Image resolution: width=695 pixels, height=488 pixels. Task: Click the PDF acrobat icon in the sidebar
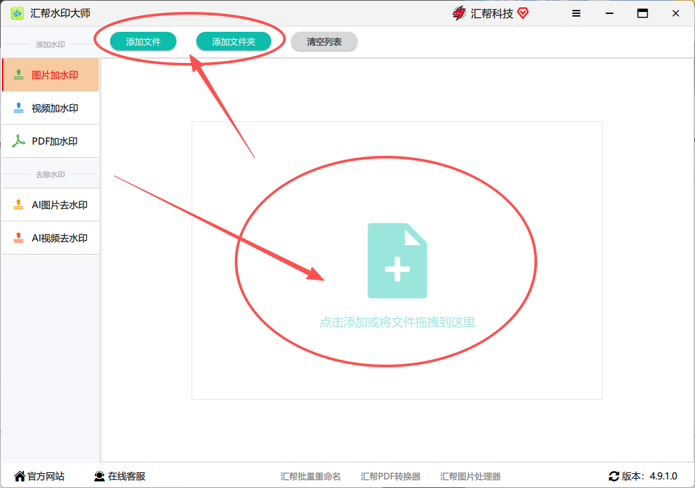19,141
